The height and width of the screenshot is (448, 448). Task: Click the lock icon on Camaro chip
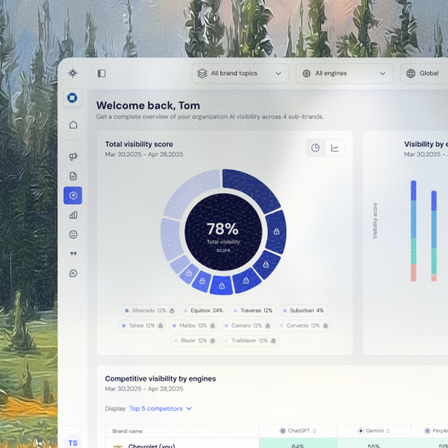tap(267, 326)
